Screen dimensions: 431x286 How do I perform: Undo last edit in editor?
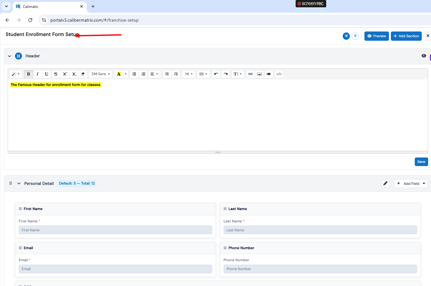216,74
